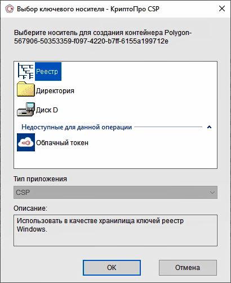Image resolution: width=231 pixels, height=283 pixels.
Task: Click the Недоступные для данной операции header
Action: (x=77, y=127)
